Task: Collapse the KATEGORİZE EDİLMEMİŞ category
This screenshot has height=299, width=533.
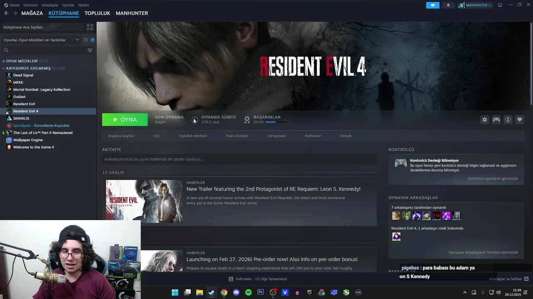Action: click(x=33, y=68)
